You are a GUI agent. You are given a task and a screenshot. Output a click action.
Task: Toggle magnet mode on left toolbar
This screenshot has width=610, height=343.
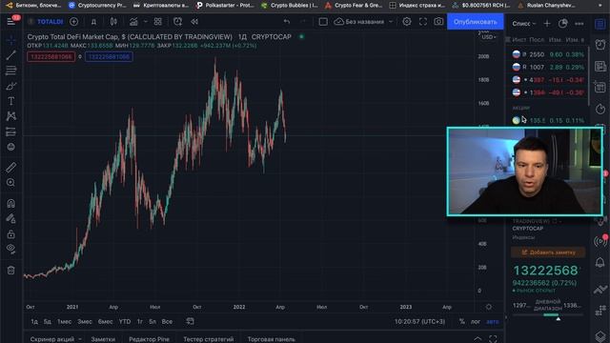coord(10,203)
